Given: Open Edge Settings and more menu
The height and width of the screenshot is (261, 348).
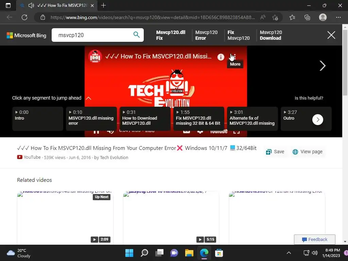Looking at the screenshot, I should click(338, 17).
